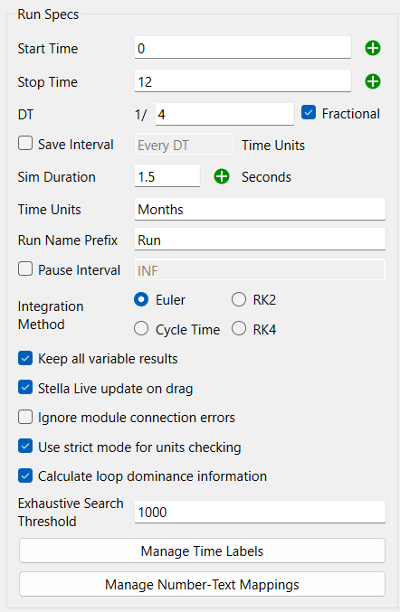Toggle Keep all variable results
The height and width of the screenshot is (612, 400).
pyautogui.click(x=25, y=358)
